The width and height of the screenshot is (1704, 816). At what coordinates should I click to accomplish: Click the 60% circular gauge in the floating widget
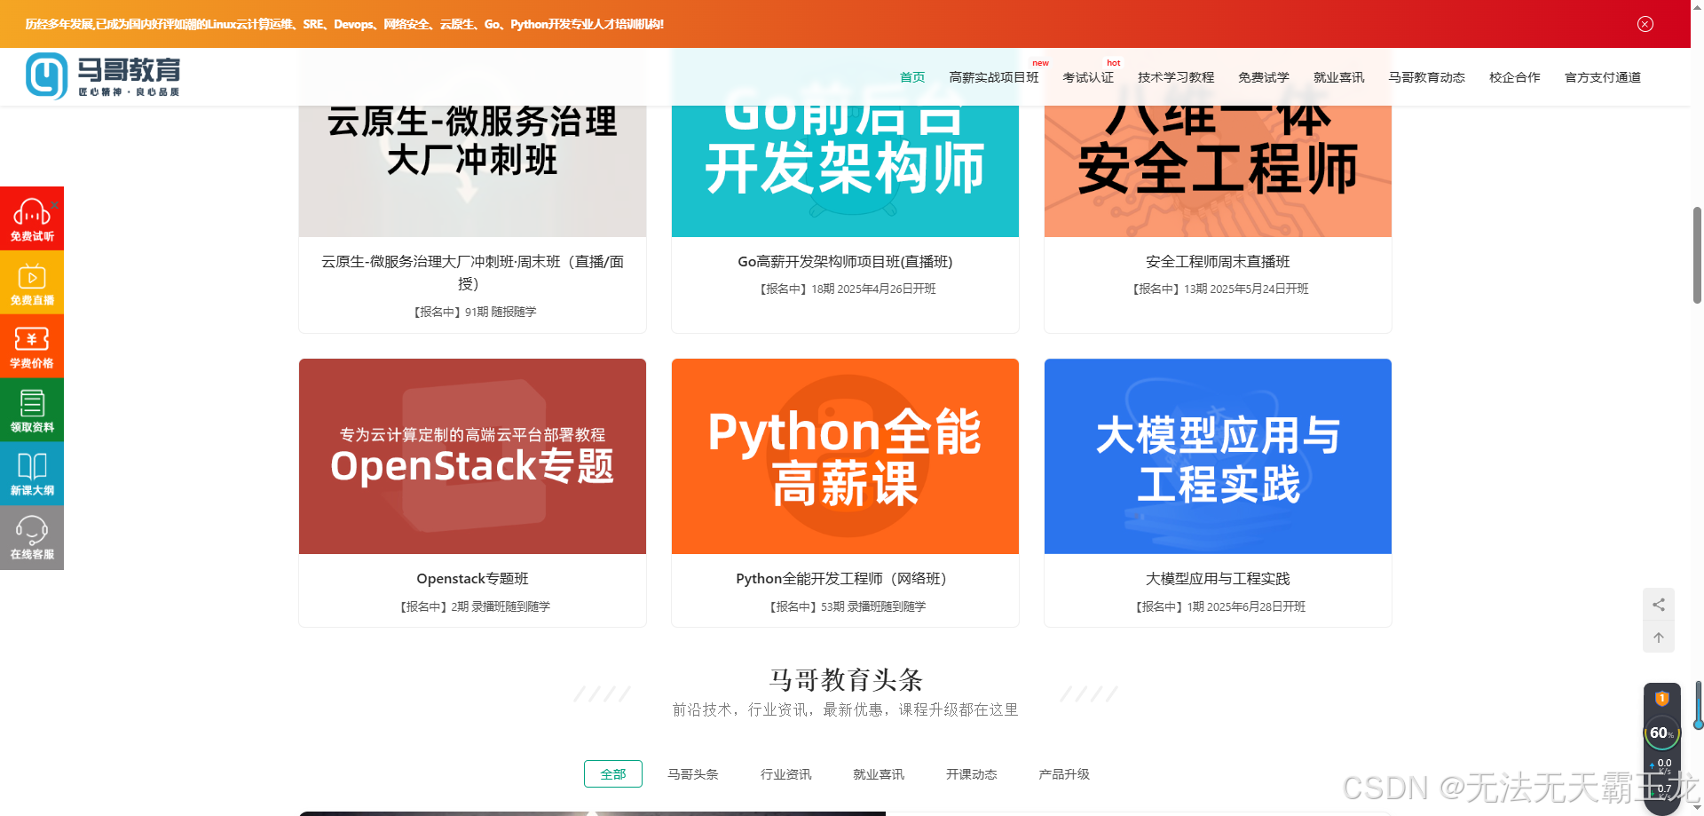(1661, 733)
